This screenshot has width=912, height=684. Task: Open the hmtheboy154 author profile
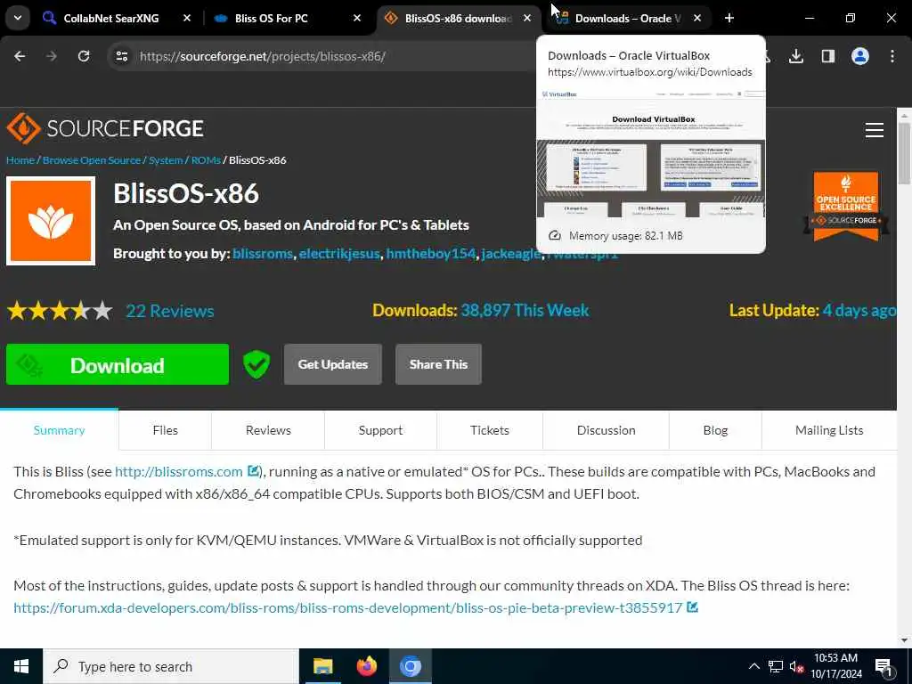(430, 254)
